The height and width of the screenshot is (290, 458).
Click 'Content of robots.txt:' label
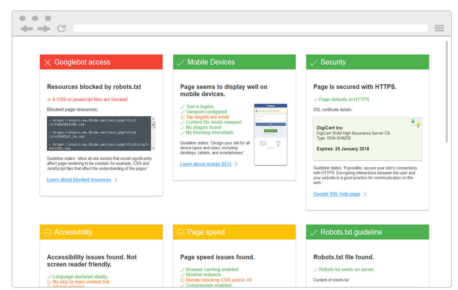pyautogui.click(x=331, y=280)
